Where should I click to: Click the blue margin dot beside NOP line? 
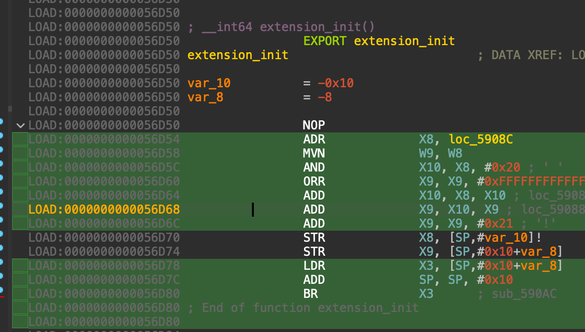pos(2,121)
